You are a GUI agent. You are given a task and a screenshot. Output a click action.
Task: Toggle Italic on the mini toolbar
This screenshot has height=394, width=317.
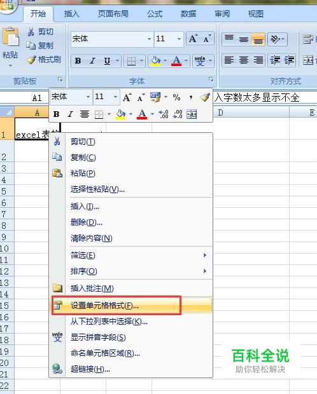(70, 114)
